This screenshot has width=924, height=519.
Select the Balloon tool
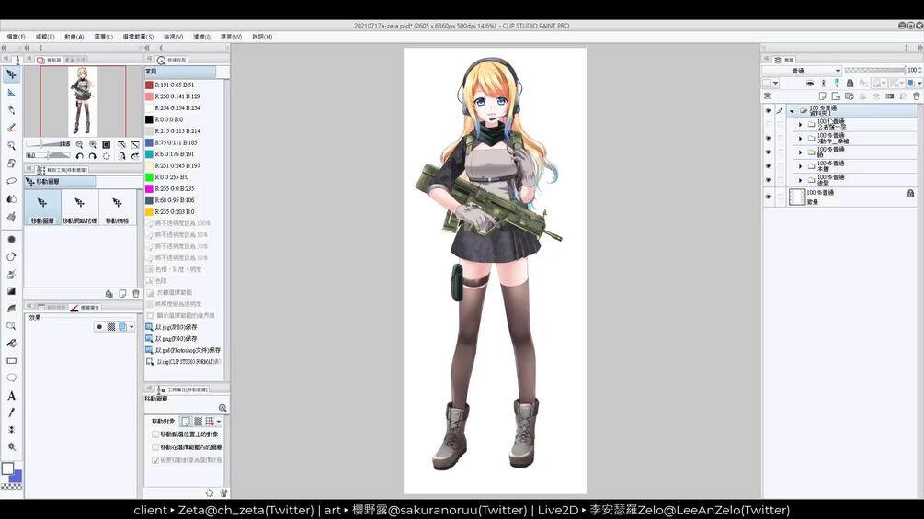pos(11,378)
